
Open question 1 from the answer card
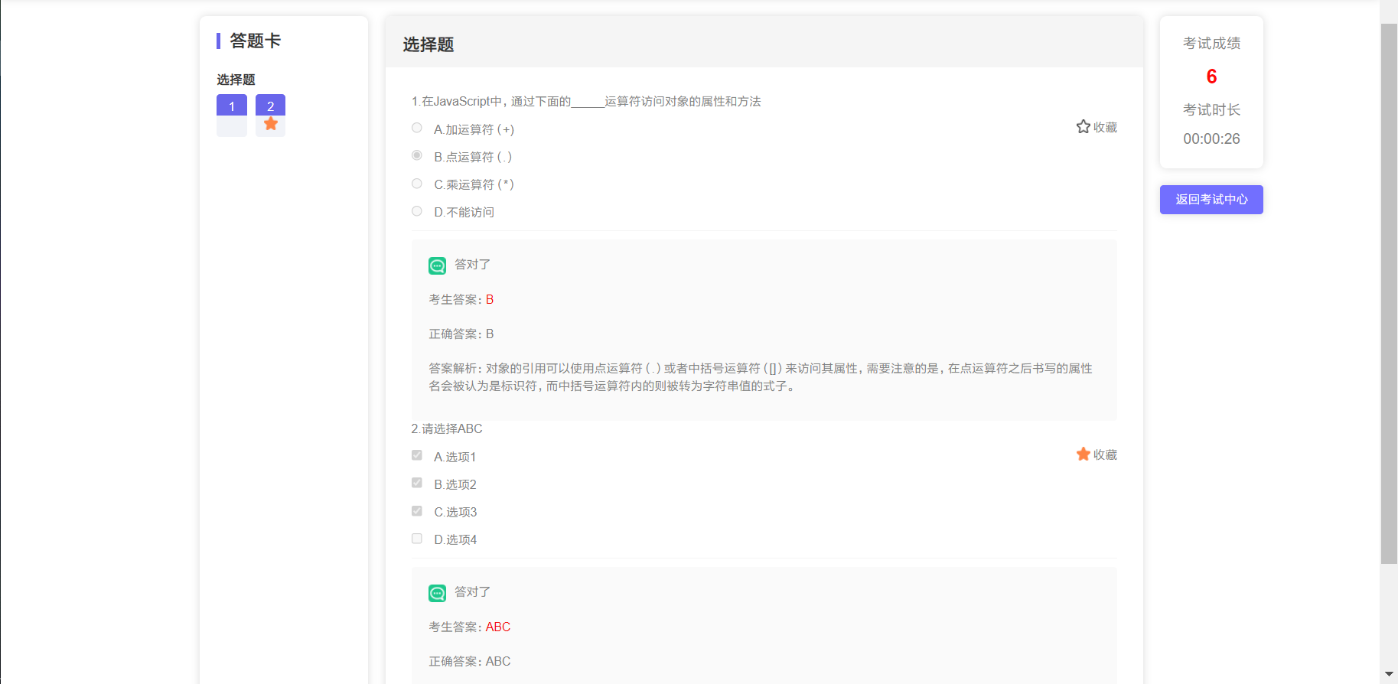click(x=232, y=115)
